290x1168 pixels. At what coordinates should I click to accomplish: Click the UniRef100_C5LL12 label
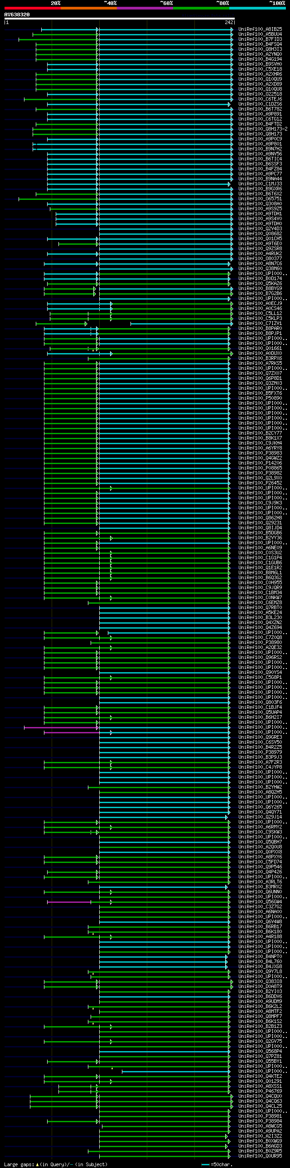(260, 313)
